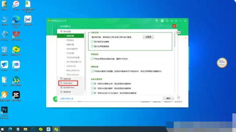Uncheck 显示主界面搜索框 checkbox

(x=92, y=47)
